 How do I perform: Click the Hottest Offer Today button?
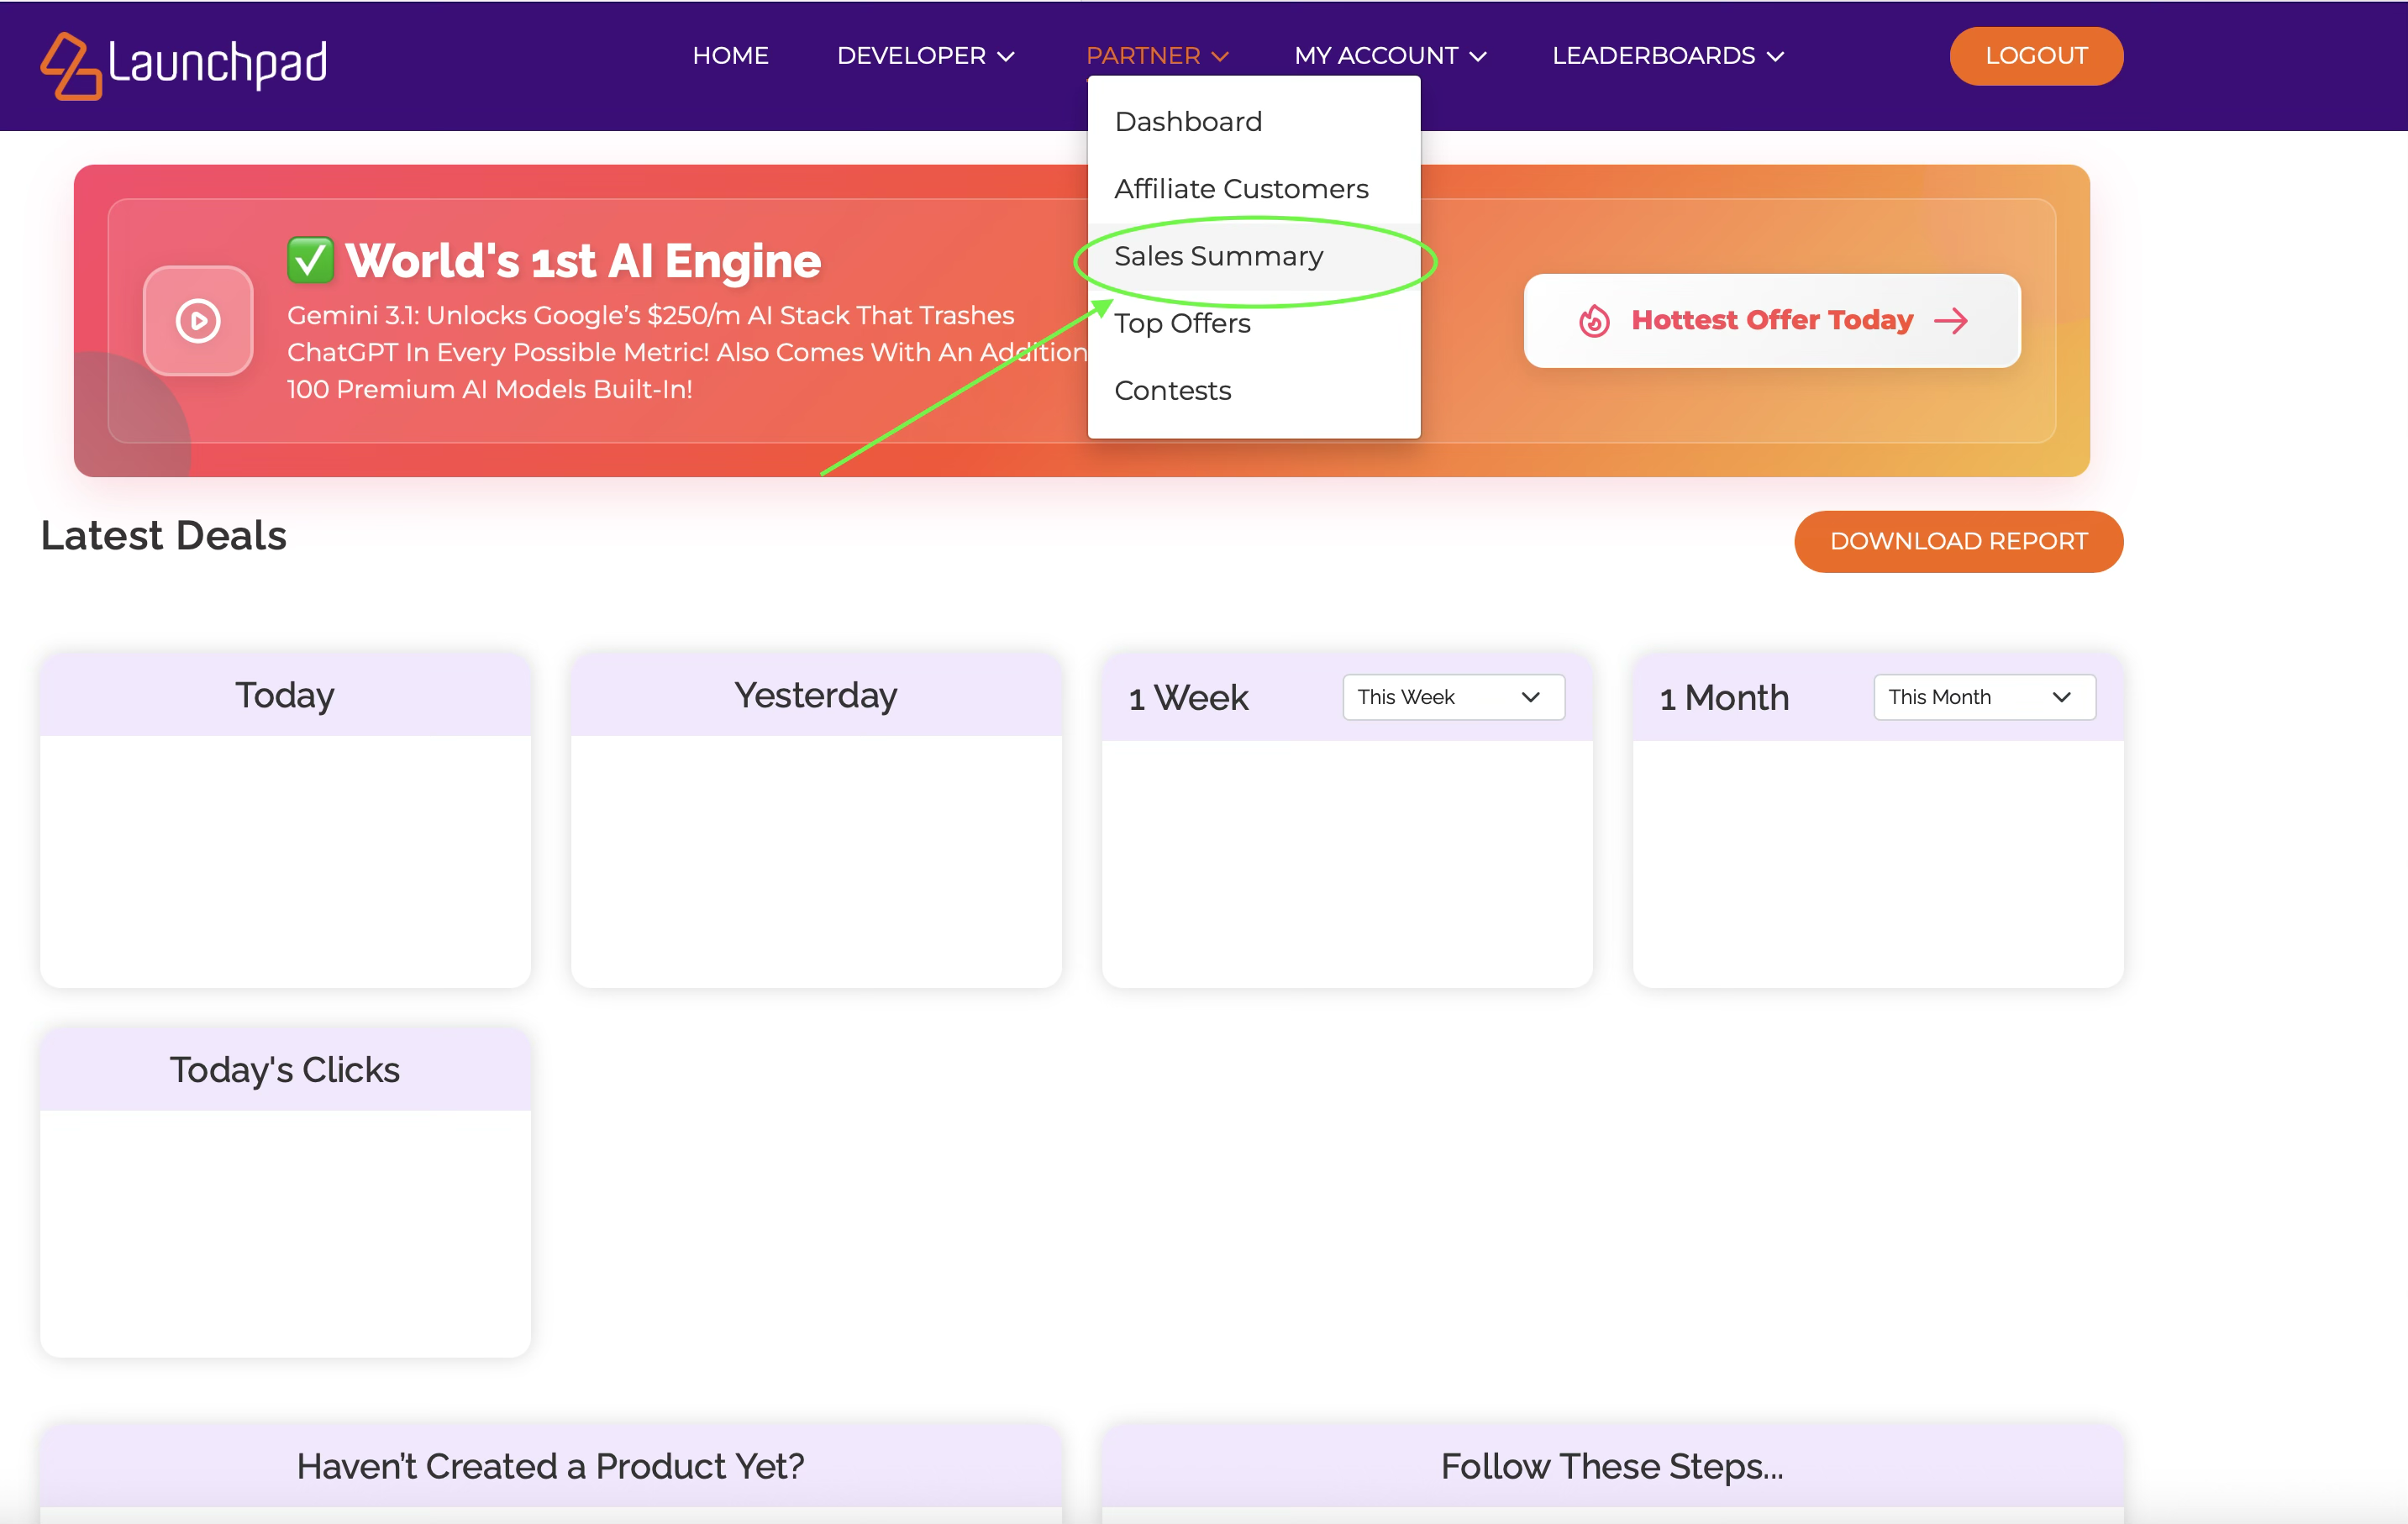(x=1771, y=321)
